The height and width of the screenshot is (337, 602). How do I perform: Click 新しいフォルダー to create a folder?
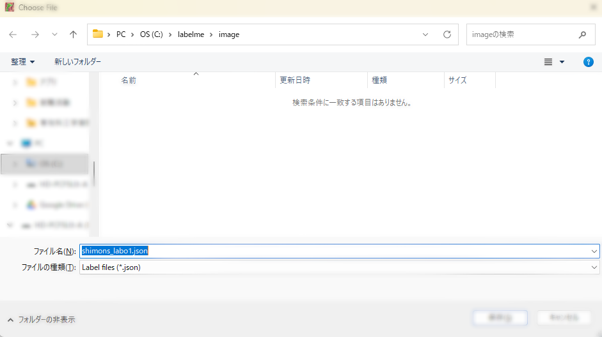[77, 62]
